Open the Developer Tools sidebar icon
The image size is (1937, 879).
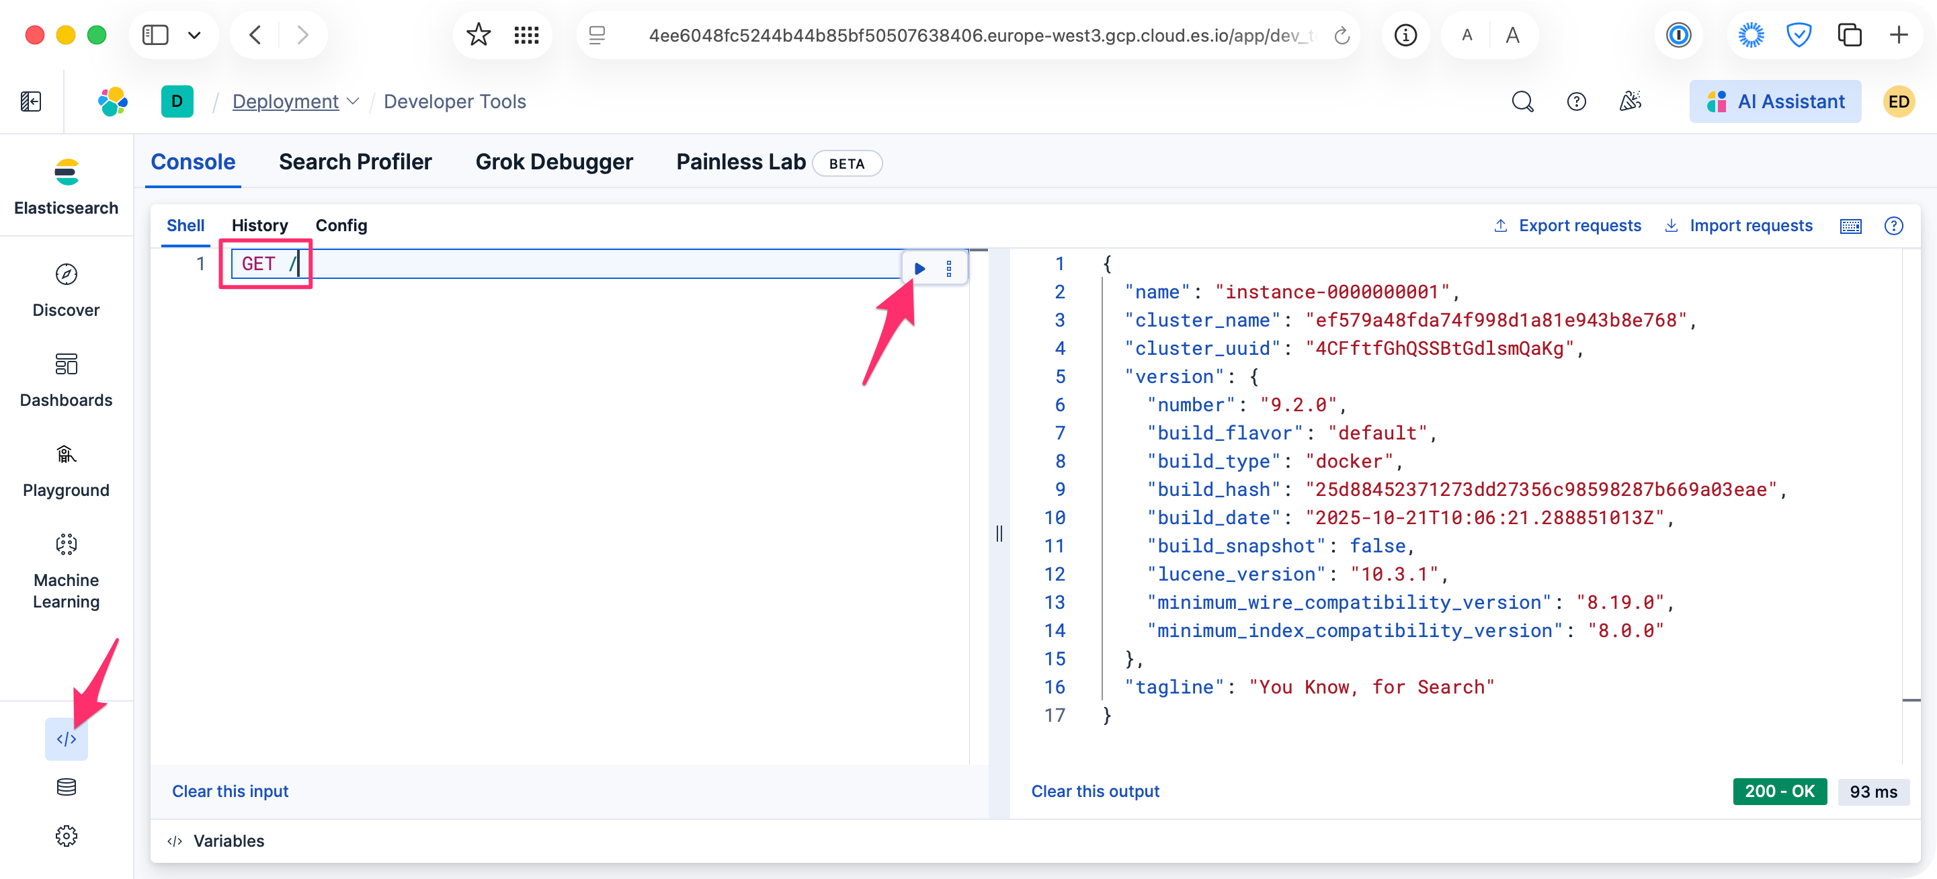66,739
